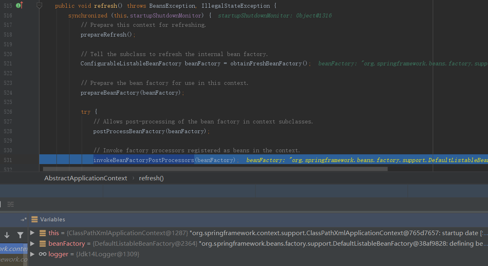This screenshot has height=266, width=488.
Task: Click the arrow-to-square icon left of Variables
Action: [24, 219]
